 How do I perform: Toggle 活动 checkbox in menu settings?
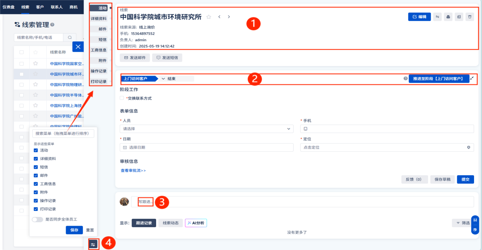[36, 150]
